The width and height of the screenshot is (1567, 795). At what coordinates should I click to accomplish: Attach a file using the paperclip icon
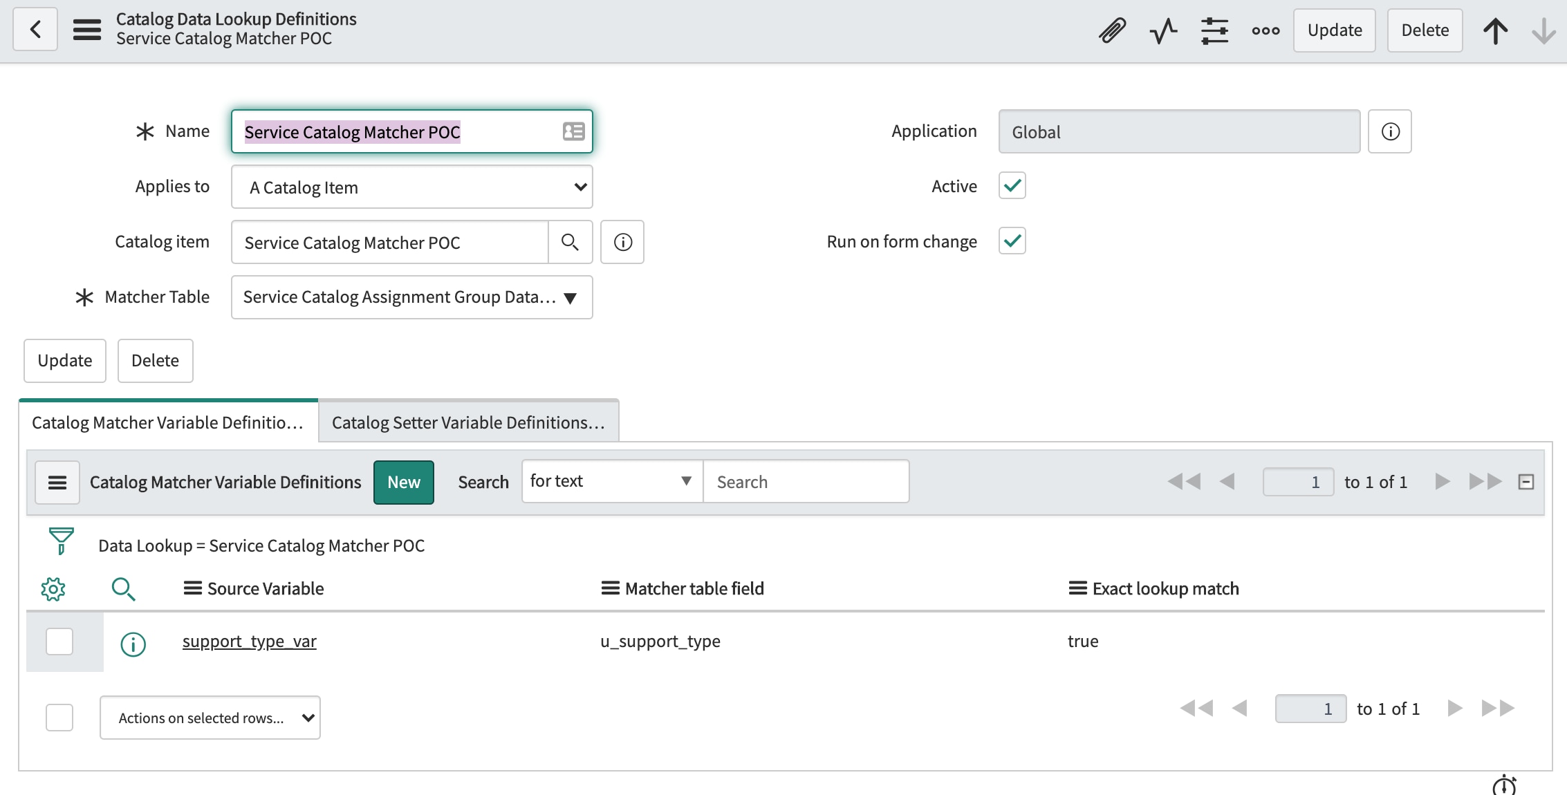pyautogui.click(x=1112, y=30)
